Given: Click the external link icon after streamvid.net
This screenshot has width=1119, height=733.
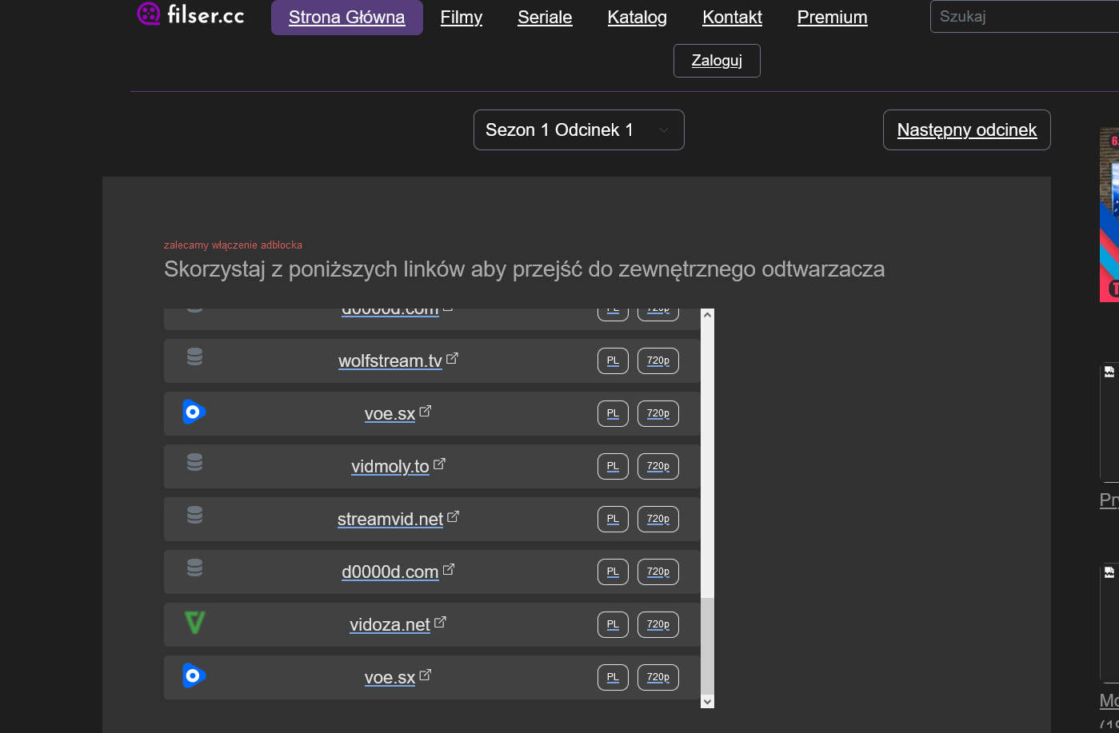Looking at the screenshot, I should (453, 517).
